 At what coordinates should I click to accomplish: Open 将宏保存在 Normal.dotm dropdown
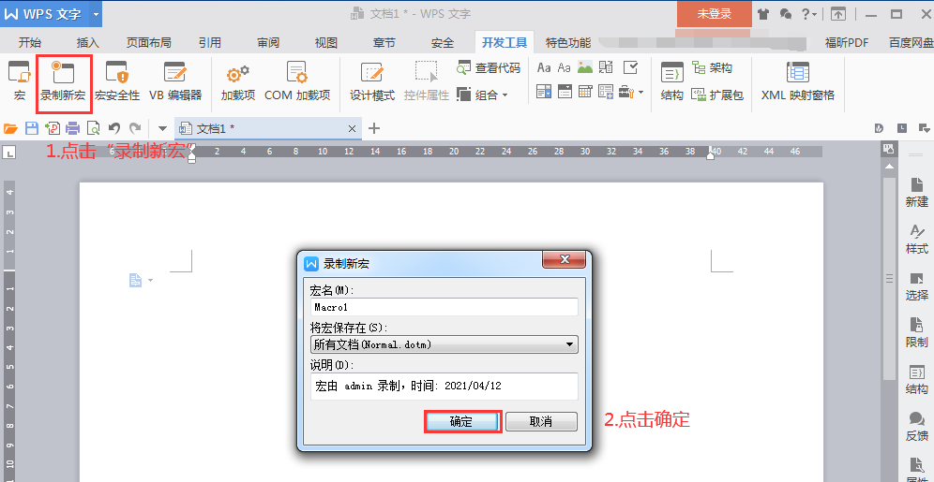pyautogui.click(x=444, y=344)
